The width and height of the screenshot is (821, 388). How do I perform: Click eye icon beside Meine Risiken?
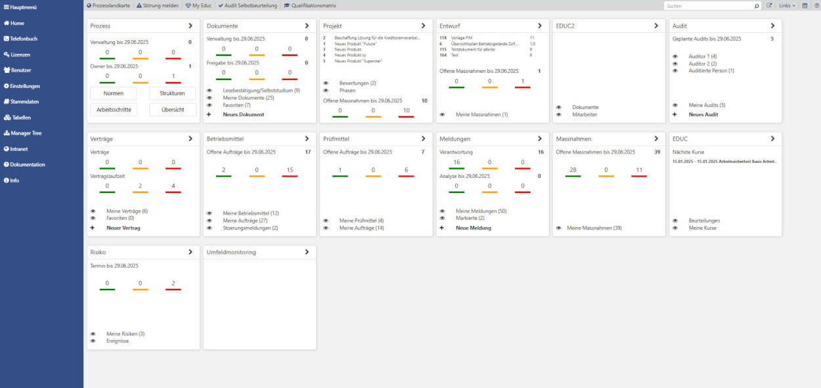pyautogui.click(x=93, y=334)
